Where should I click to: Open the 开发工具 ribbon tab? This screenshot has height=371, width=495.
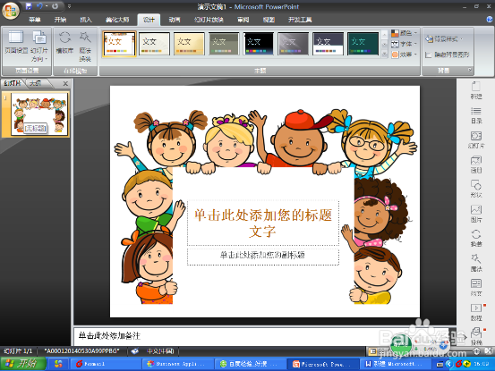click(300, 20)
